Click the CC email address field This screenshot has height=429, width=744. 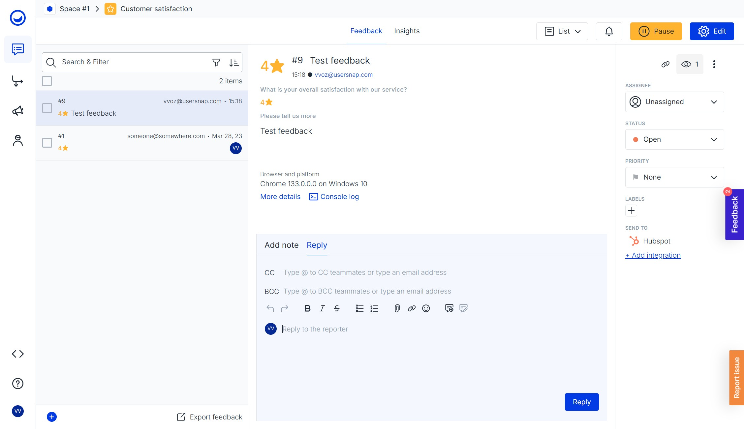click(365, 272)
